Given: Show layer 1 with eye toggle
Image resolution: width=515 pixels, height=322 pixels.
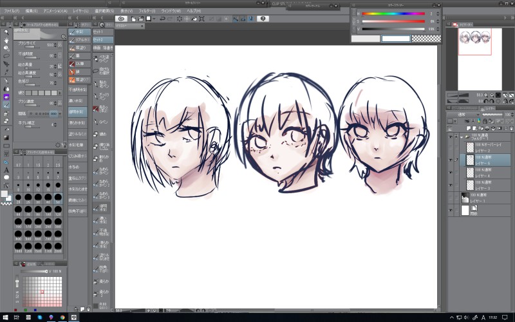Looking at the screenshot, I should [451, 198].
